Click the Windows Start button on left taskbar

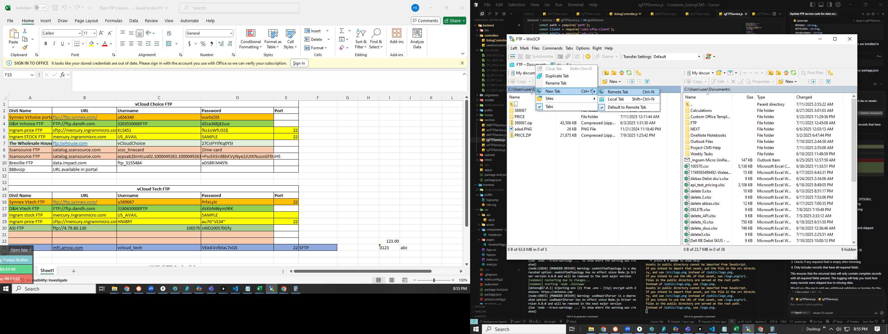point(6,289)
